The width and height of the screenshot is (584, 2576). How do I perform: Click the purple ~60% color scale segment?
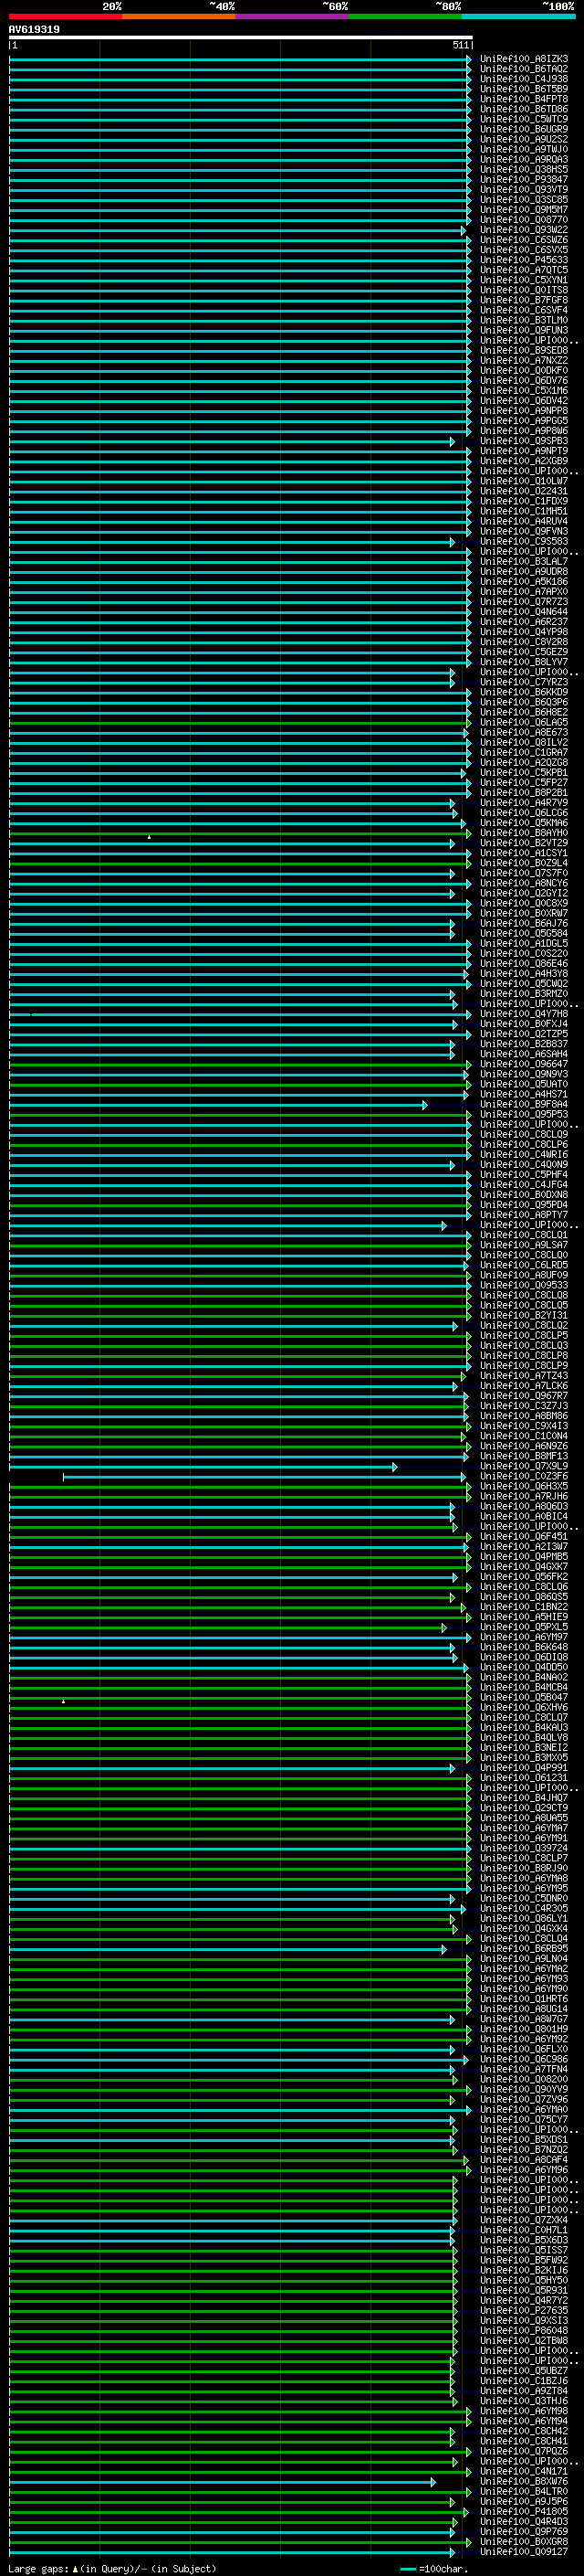coord(293,16)
